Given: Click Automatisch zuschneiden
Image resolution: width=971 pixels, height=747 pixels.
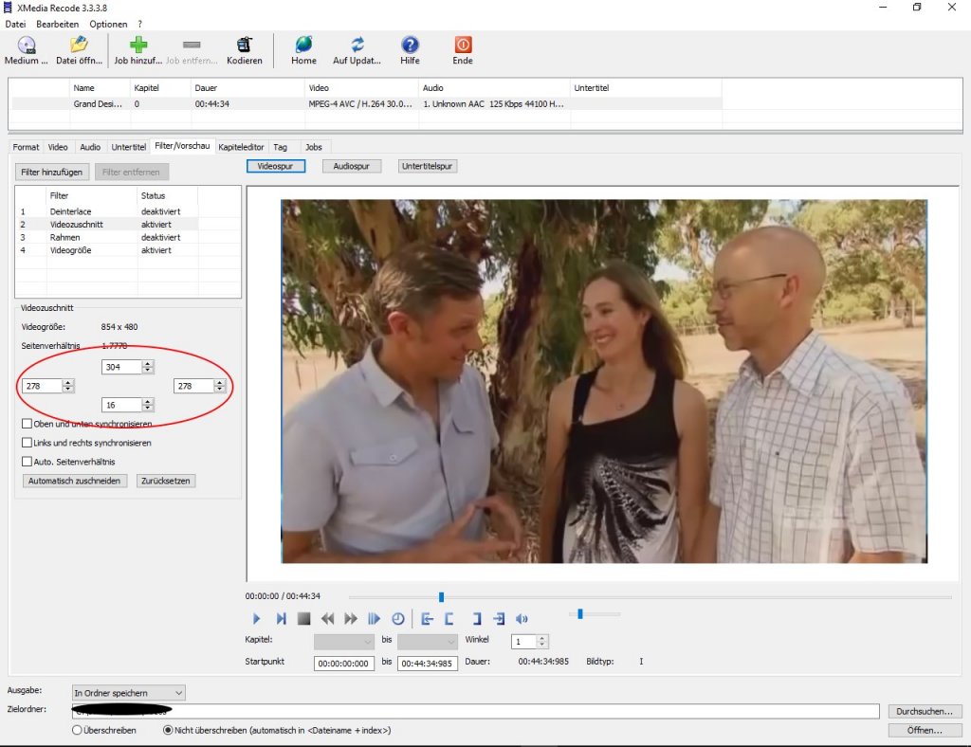Looking at the screenshot, I should (74, 481).
